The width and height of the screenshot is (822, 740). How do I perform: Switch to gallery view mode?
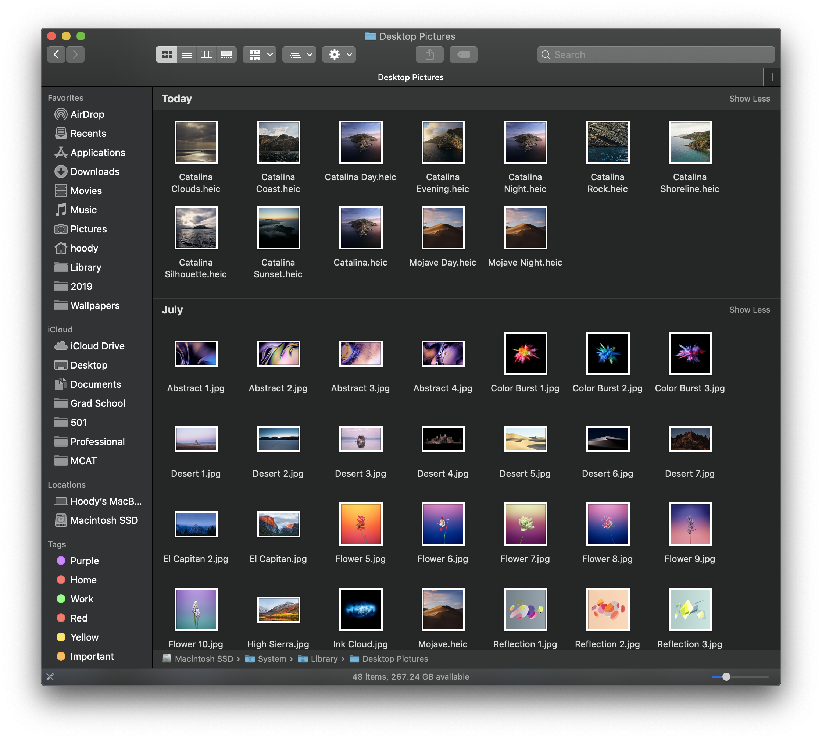[226, 54]
